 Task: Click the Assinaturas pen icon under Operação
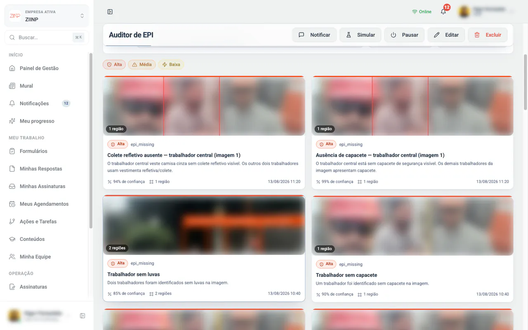tap(12, 287)
